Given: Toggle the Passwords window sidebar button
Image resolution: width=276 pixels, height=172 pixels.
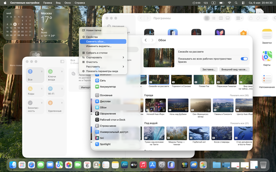Looking at the screenshot, I should tap(62, 62).
